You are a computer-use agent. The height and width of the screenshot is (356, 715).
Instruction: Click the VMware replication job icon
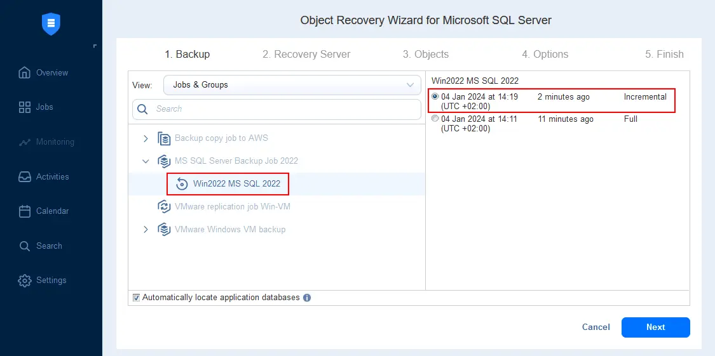tap(164, 207)
